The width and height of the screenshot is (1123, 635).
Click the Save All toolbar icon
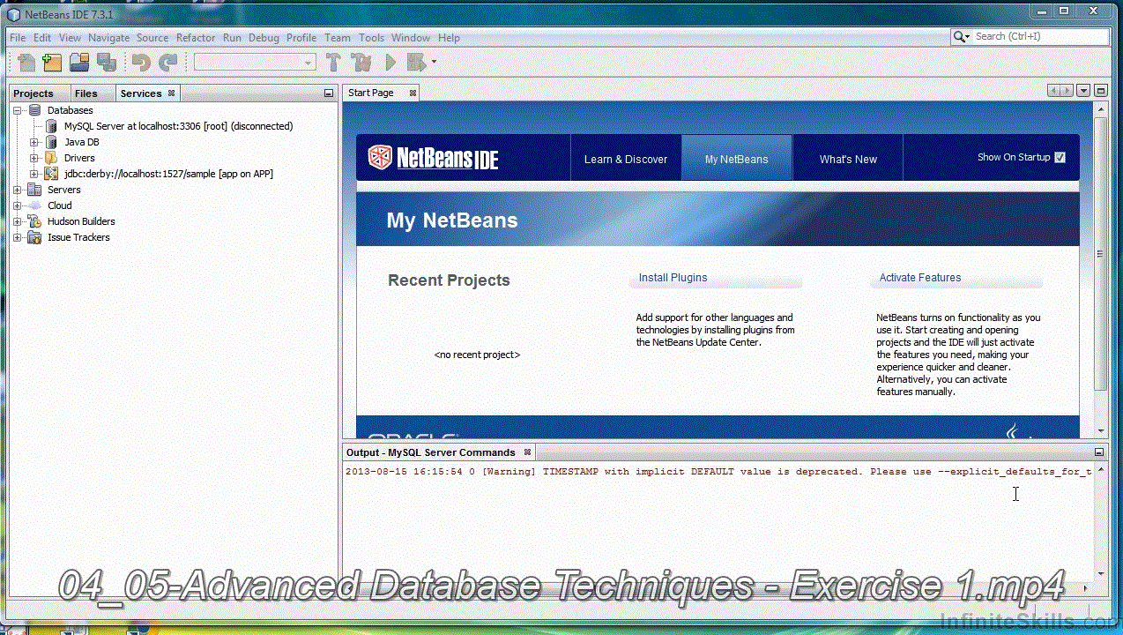[107, 62]
